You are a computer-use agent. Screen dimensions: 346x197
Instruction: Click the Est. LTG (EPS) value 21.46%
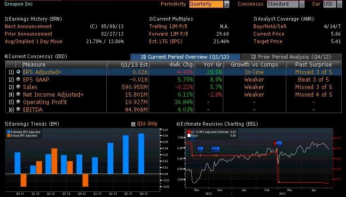[x=221, y=41]
